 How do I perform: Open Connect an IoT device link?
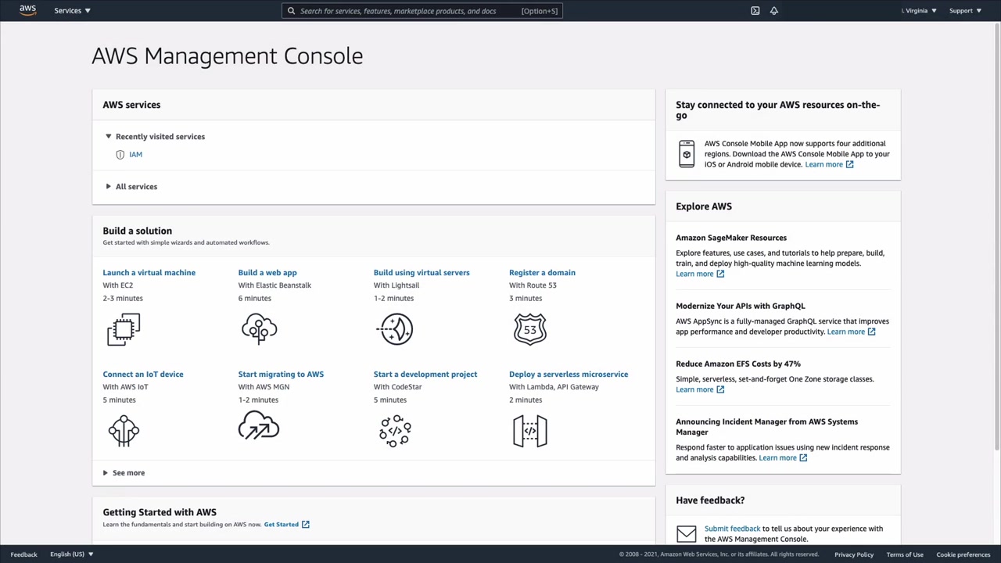143,375
